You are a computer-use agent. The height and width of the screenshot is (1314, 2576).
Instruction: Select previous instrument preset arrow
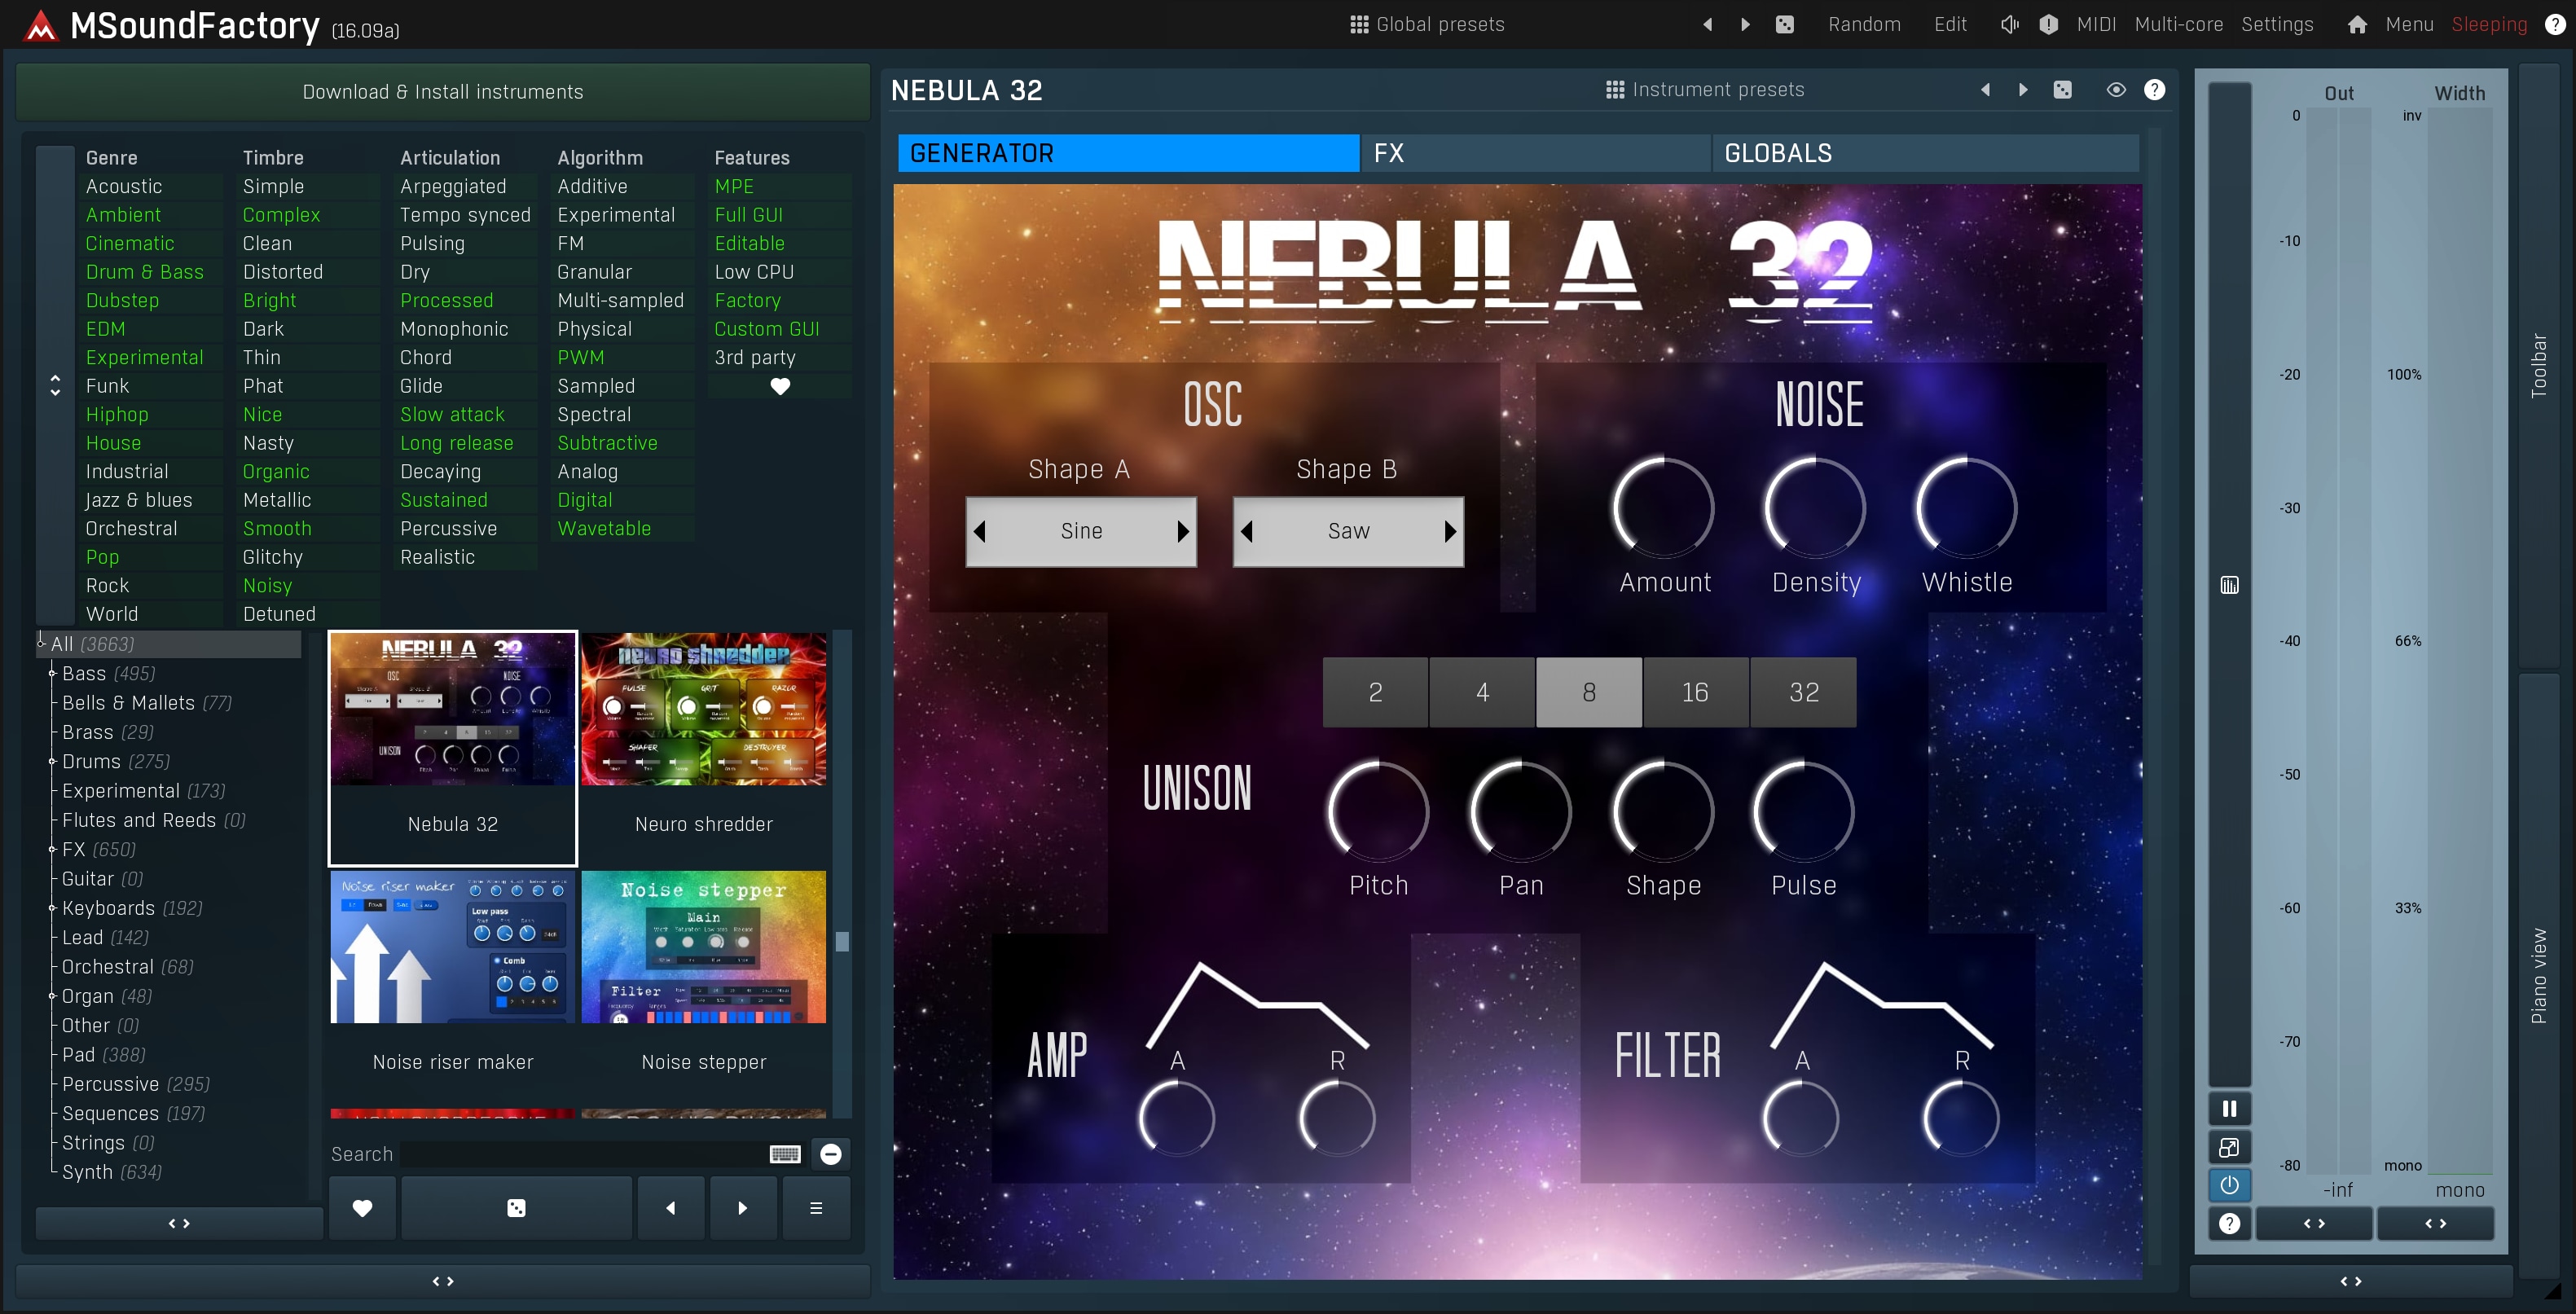click(x=1985, y=90)
